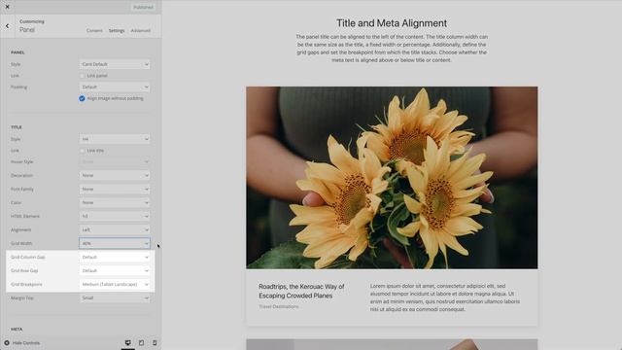The height and width of the screenshot is (350, 622).
Task: Click the Travel Destinations meta text
Action: 279,307
